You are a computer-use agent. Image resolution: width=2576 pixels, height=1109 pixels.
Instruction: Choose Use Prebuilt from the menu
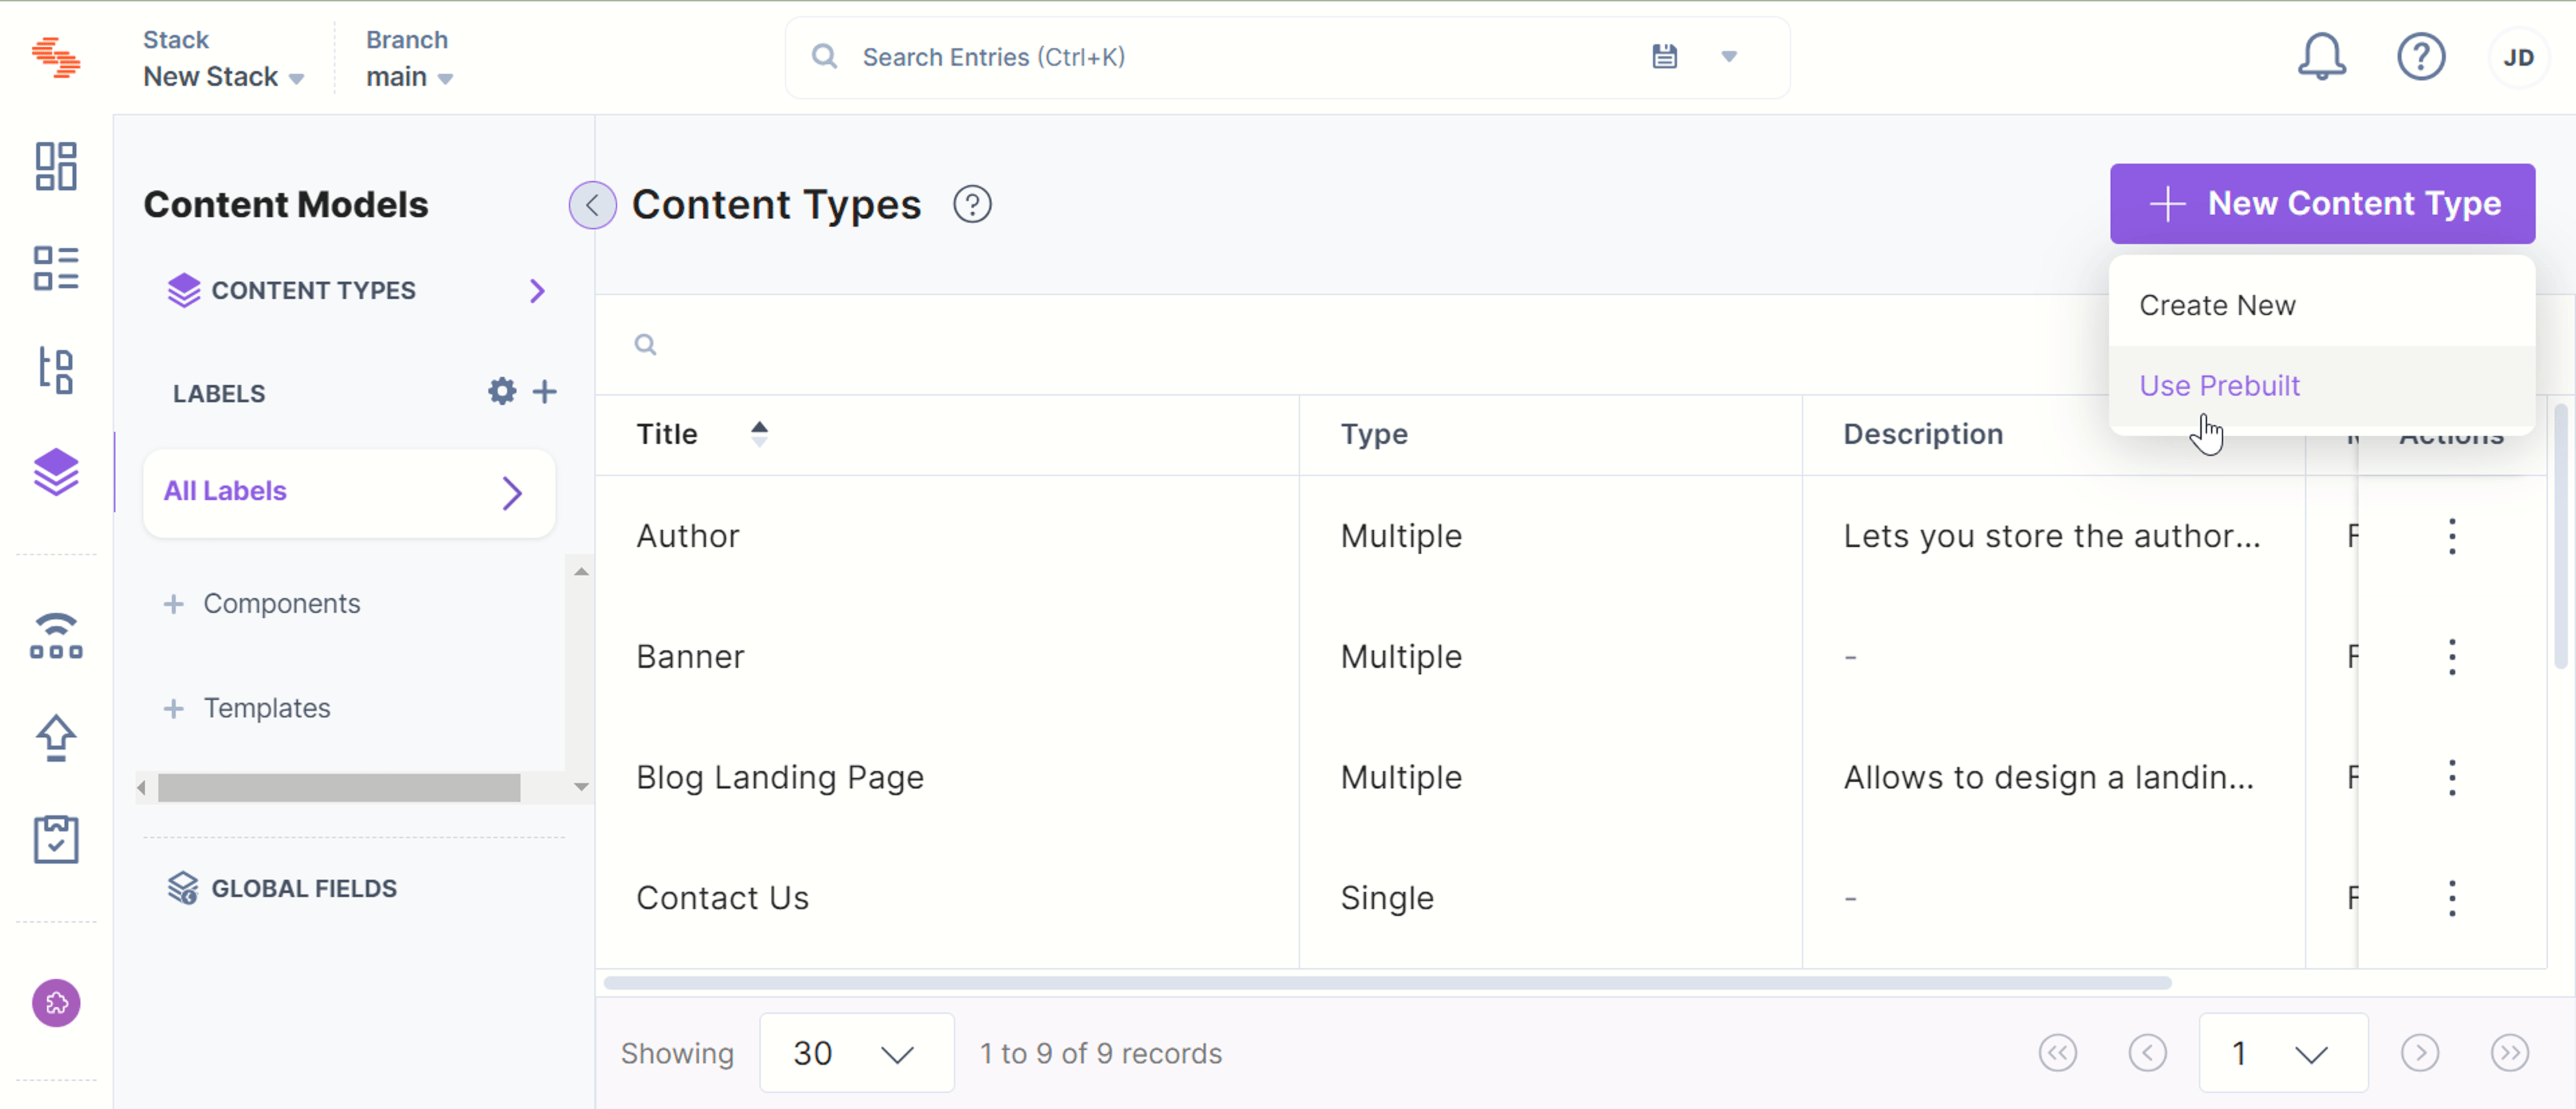pyautogui.click(x=2321, y=386)
